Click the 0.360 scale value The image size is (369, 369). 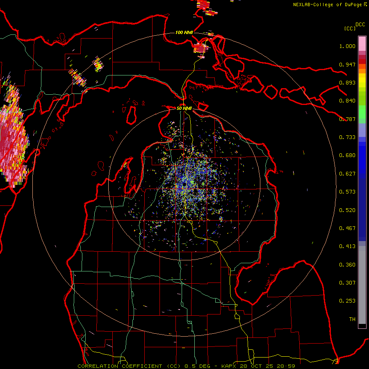[347, 265]
